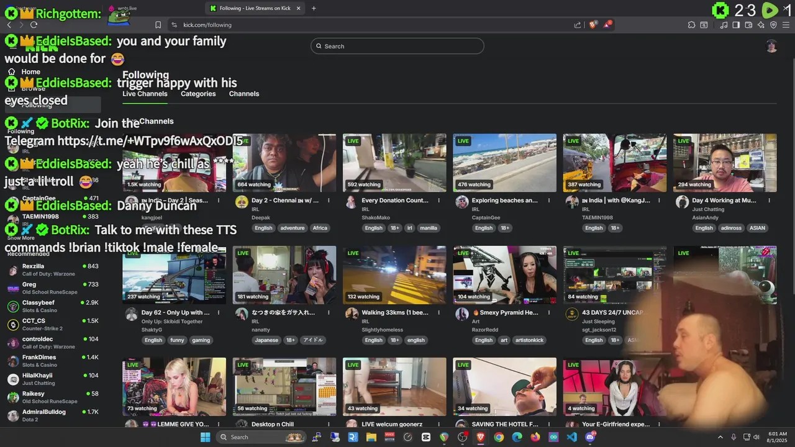Image resolution: width=795 pixels, height=447 pixels.
Task: Open the Brave Shields icon
Action: 593,25
